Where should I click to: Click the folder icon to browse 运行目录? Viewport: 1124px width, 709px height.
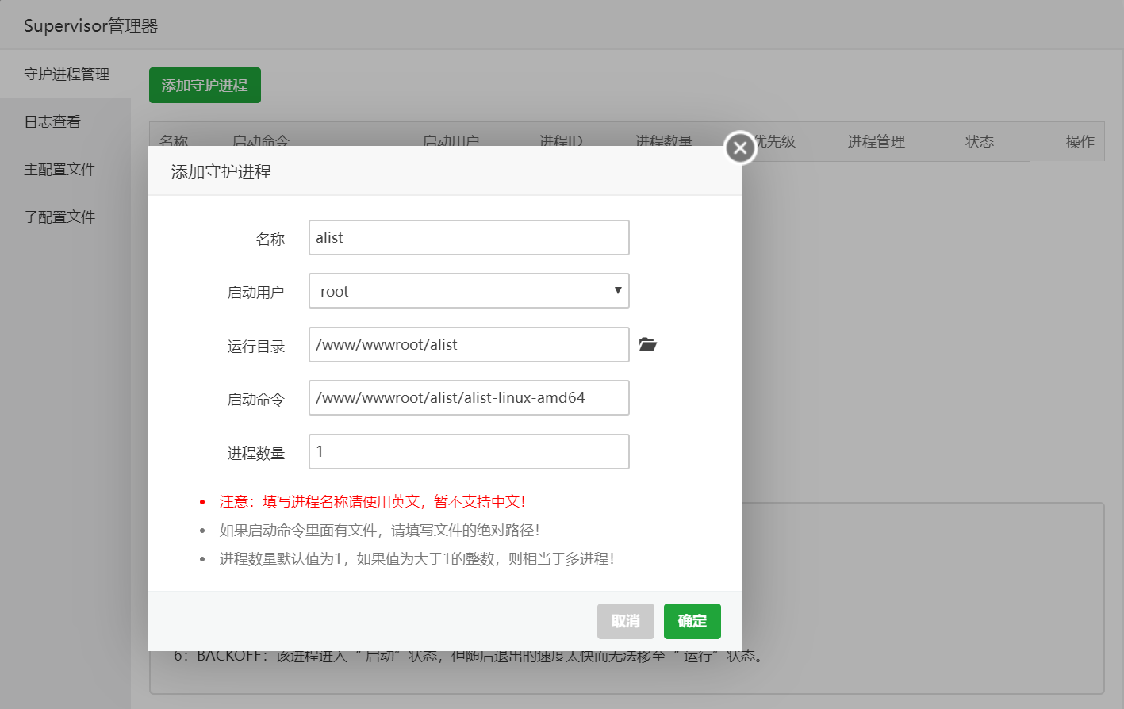tap(648, 344)
